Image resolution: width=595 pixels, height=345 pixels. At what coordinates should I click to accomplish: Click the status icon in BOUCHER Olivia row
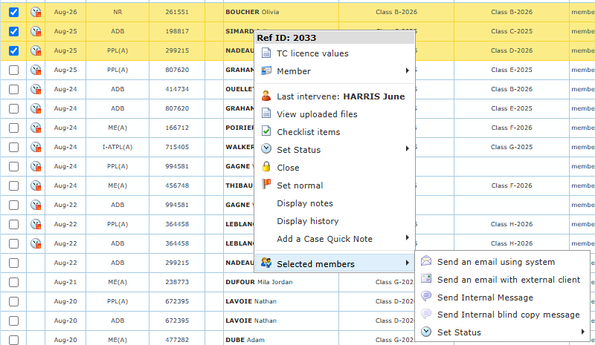pyautogui.click(x=36, y=12)
